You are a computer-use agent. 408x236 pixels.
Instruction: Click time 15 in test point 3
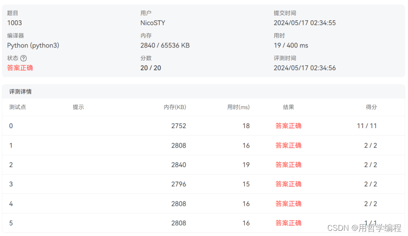(x=246, y=184)
